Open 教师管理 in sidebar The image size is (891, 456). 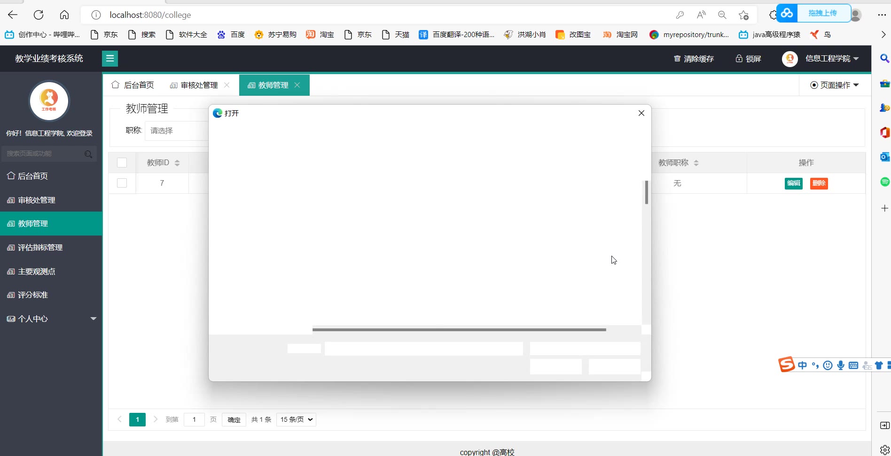(51, 223)
